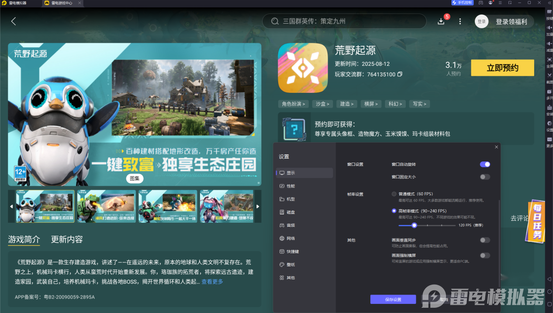Open the 网络 settings tab
The height and width of the screenshot is (313, 553).
pos(304,238)
